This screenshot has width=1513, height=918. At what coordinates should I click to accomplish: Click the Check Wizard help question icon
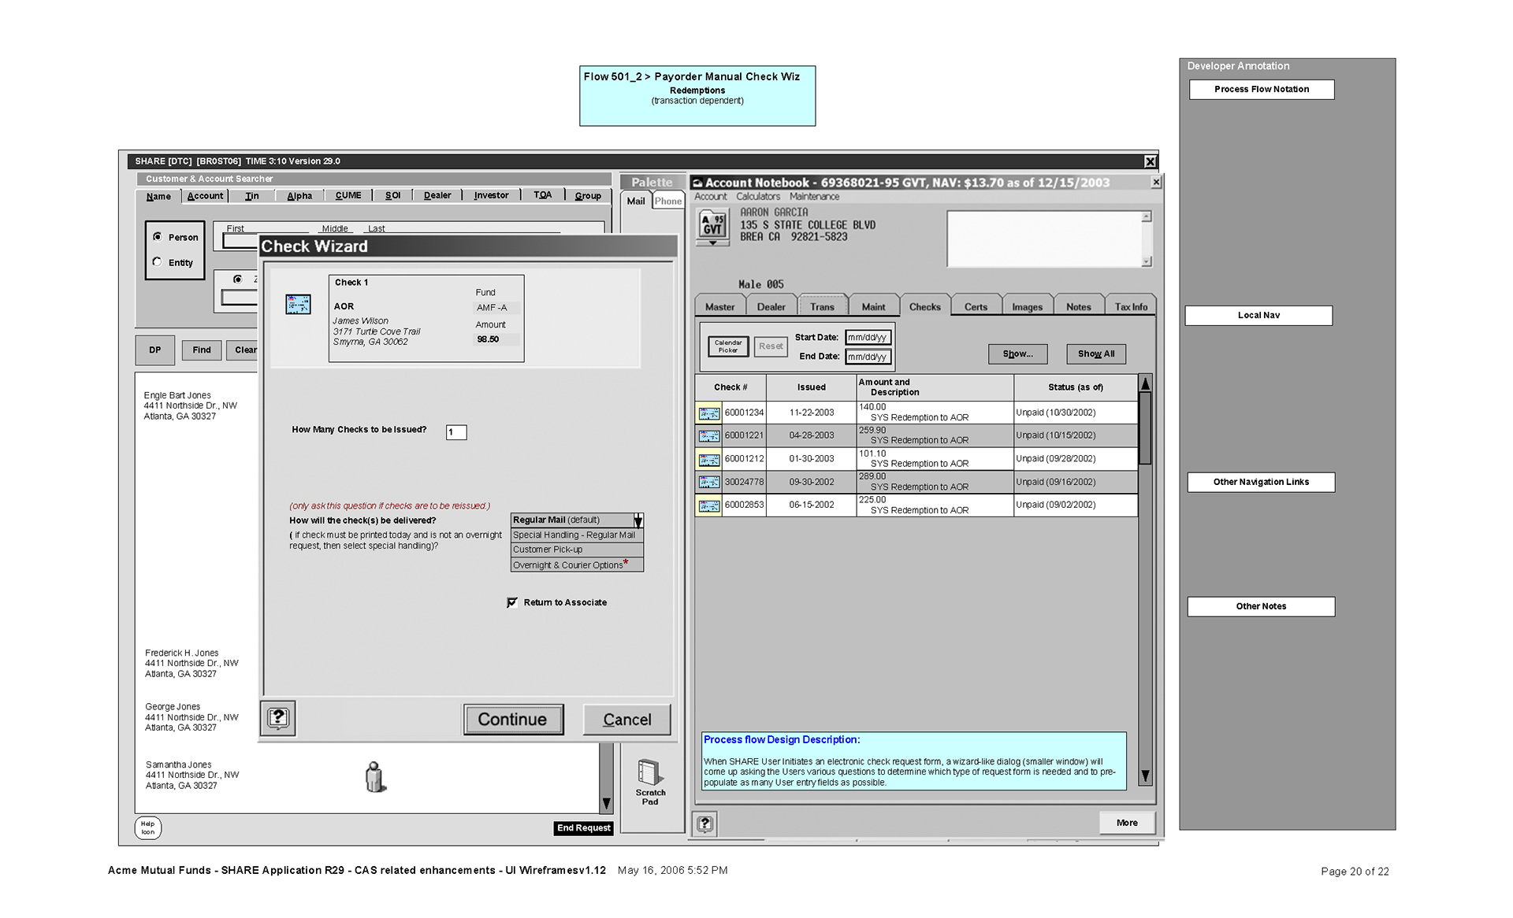(x=277, y=718)
